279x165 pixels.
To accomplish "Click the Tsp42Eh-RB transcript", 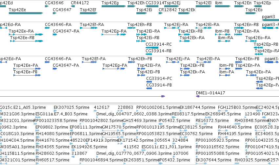I will [x=131, y=28].
